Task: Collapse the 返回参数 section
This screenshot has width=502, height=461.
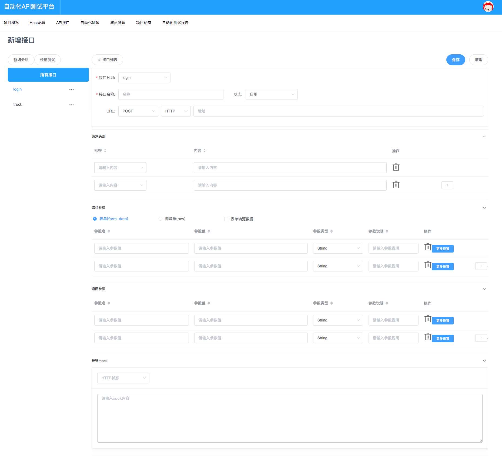Action: point(484,289)
